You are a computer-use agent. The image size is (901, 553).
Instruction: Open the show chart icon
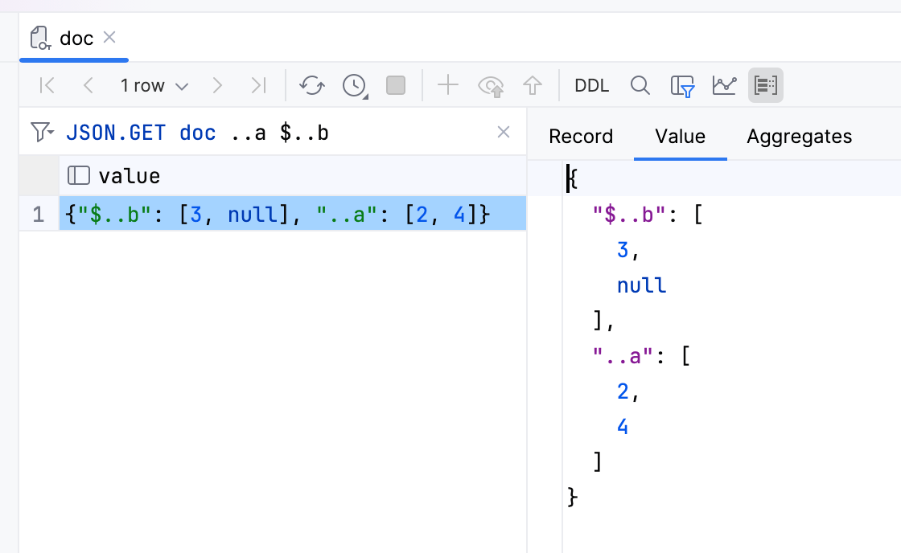tap(724, 85)
